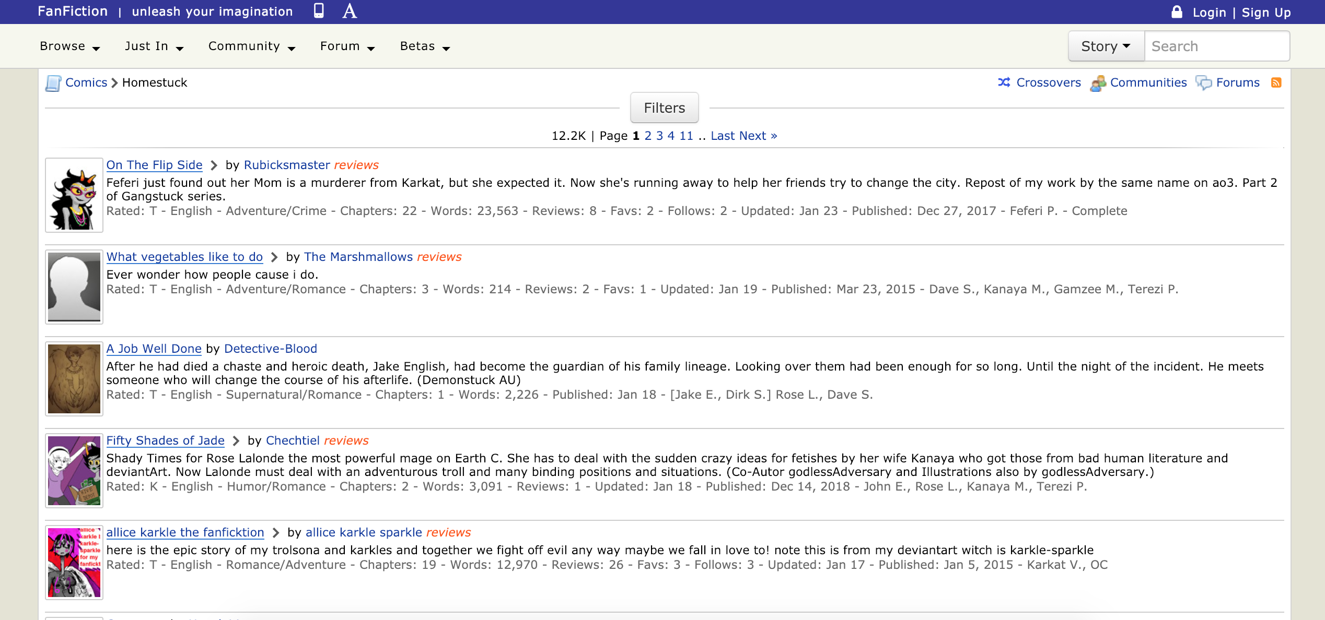The height and width of the screenshot is (620, 1325).
Task: Open the mobile version using the phone icon
Action: coord(318,10)
